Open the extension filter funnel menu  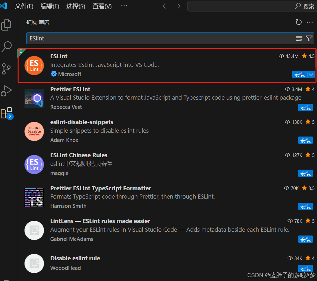pyautogui.click(x=309, y=38)
